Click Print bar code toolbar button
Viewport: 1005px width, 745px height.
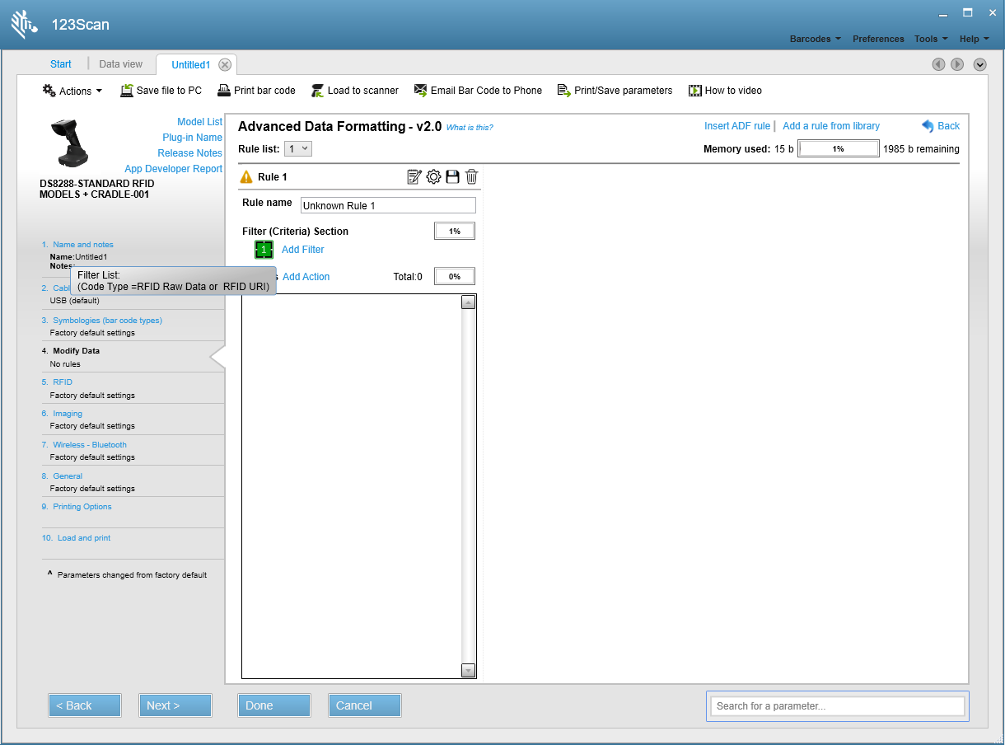click(x=256, y=91)
